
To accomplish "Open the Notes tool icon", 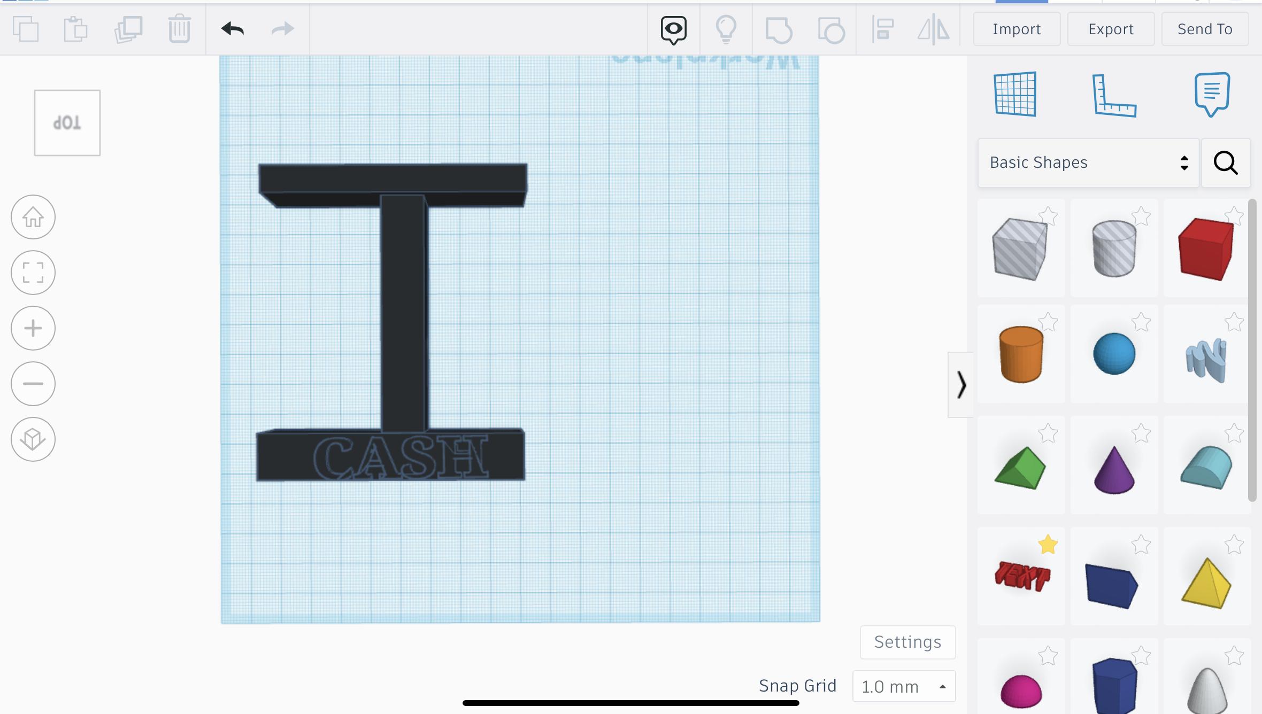I will tap(1212, 95).
